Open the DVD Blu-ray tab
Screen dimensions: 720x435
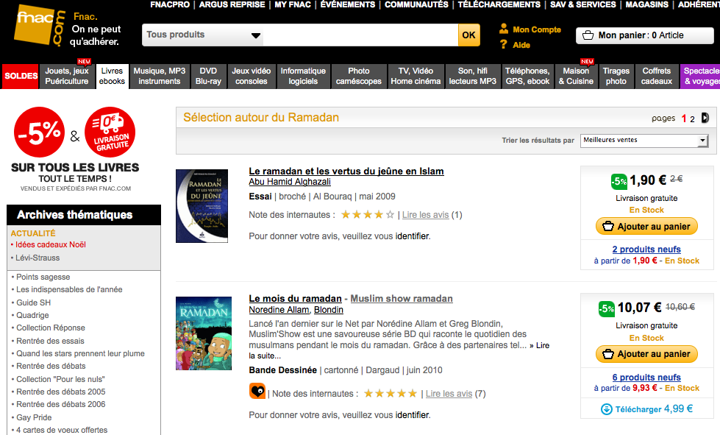point(208,76)
